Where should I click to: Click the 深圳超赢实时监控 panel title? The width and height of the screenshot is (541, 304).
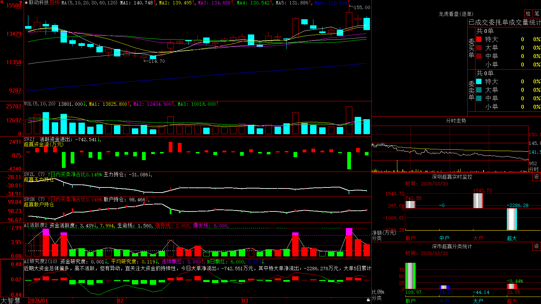452,177
